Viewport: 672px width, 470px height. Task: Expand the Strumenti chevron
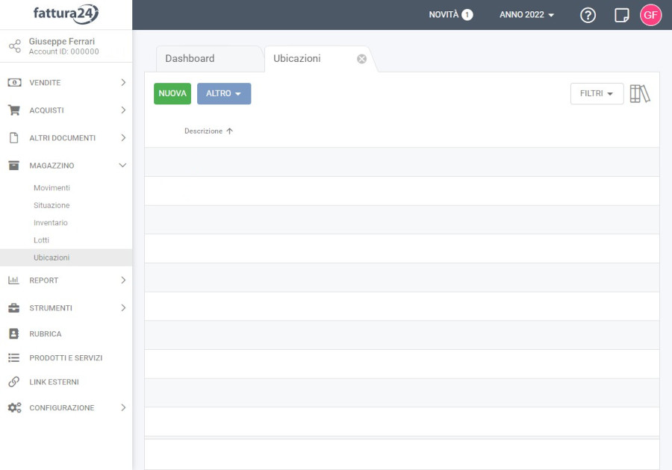point(123,308)
